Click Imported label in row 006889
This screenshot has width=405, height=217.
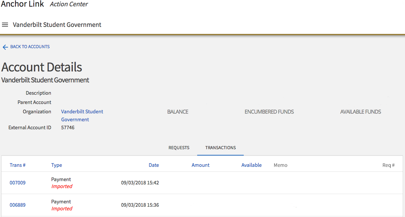tap(62, 209)
